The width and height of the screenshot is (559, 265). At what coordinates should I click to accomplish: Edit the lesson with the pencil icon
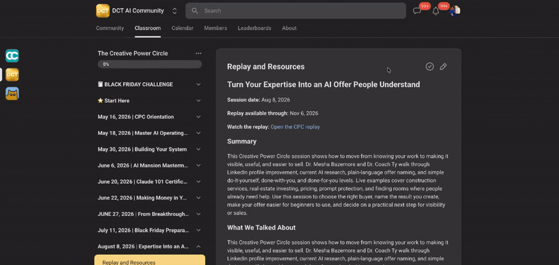click(x=443, y=67)
